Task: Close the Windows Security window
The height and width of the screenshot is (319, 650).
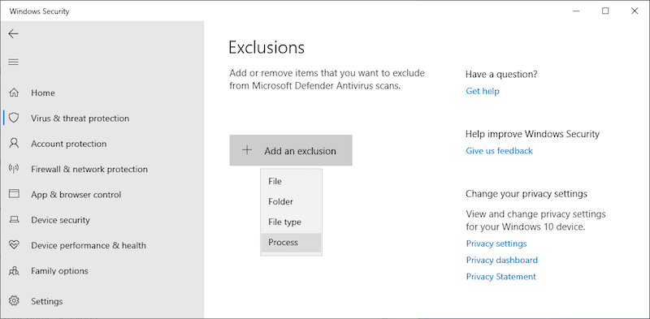Action: 635,11
